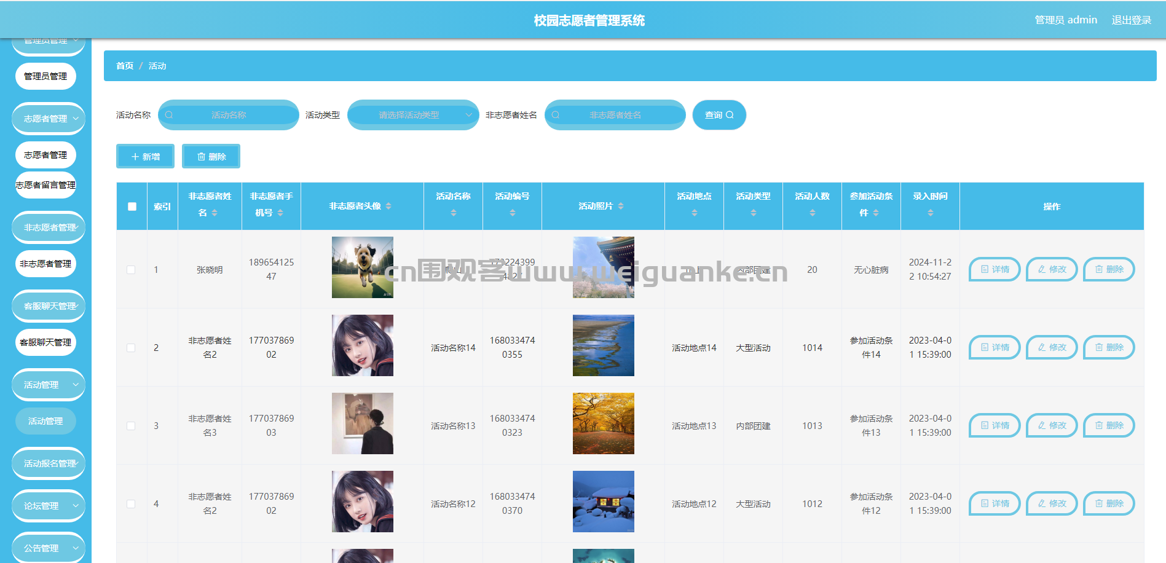Open the temple blossom photo in row 1

(x=604, y=267)
